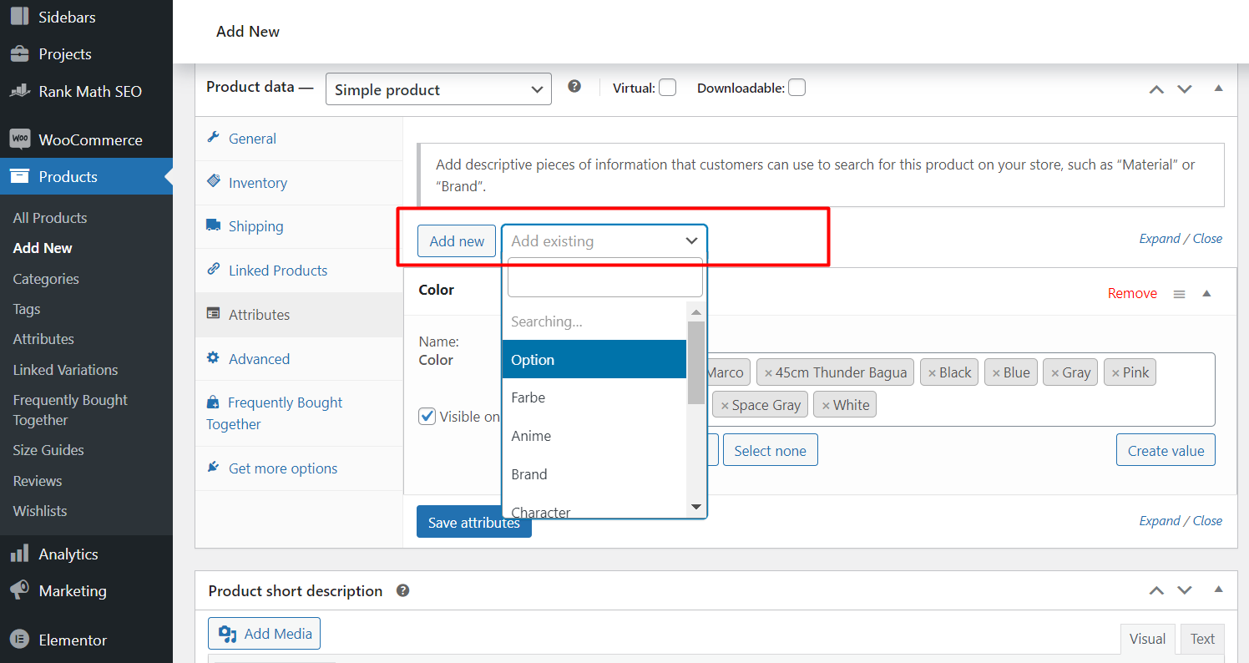Switch to the Visual editor tab
This screenshot has height=663, width=1249.
point(1147,639)
